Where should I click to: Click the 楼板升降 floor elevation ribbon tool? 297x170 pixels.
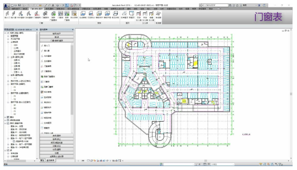107,15
